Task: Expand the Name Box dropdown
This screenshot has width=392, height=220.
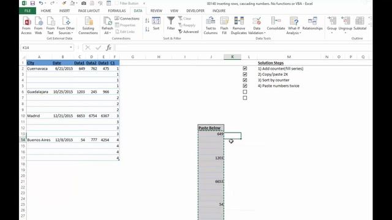Action: [71, 48]
